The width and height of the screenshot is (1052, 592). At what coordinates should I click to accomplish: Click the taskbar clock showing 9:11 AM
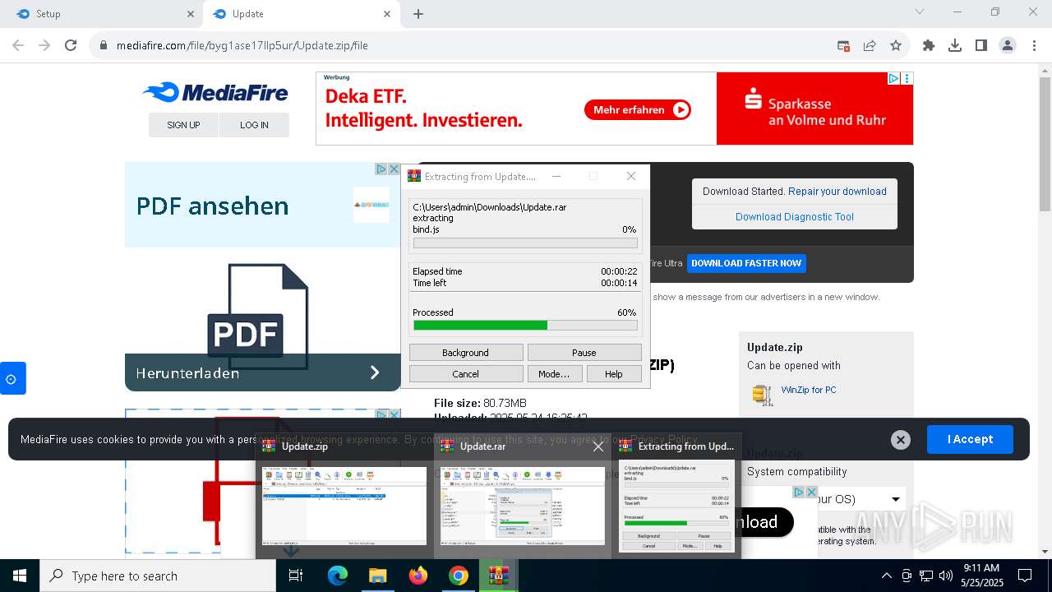point(980,575)
